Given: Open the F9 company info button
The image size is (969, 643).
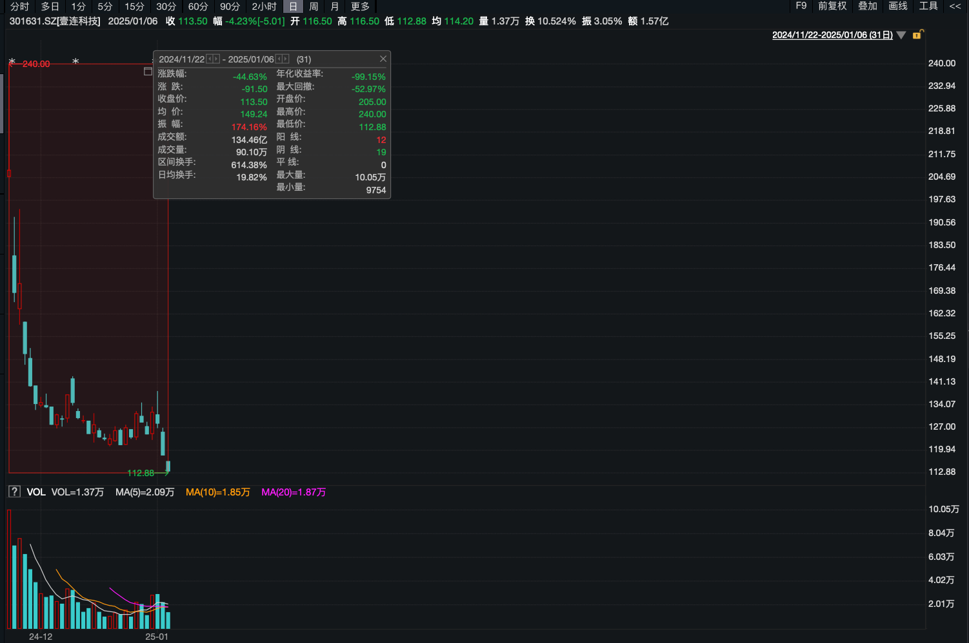Looking at the screenshot, I should pyautogui.click(x=801, y=6).
